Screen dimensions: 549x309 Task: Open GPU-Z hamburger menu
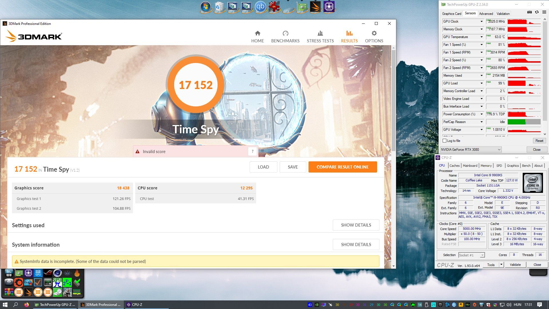[x=544, y=12]
